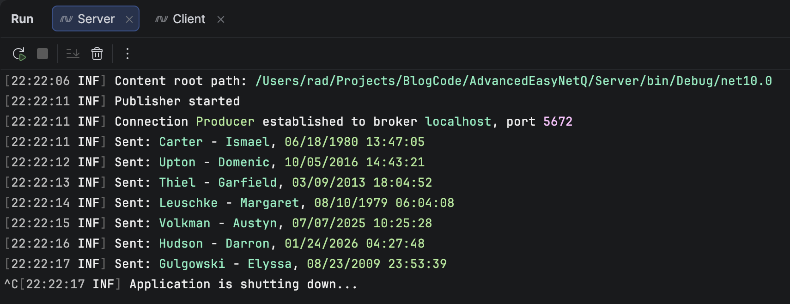Click the Publisher started log line
Image resolution: width=790 pixels, height=304 pixels.
click(x=177, y=101)
